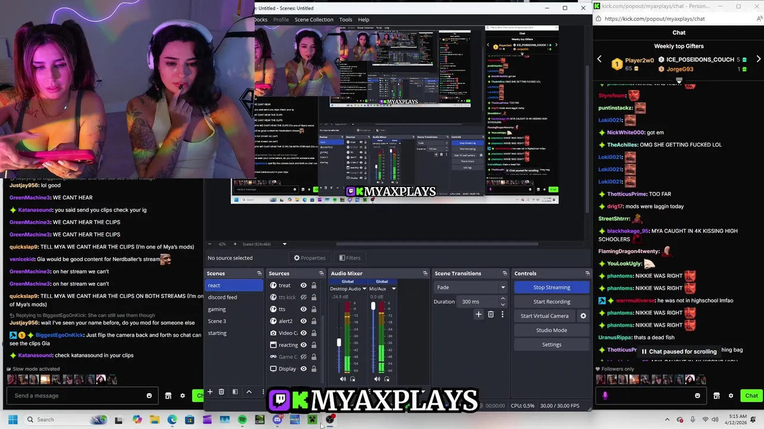The height and width of the screenshot is (429, 764).
Task: Open Windows Start menu
Action: 13,419
